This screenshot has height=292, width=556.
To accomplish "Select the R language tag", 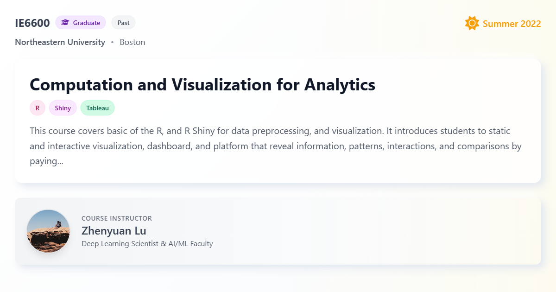I will (37, 108).
